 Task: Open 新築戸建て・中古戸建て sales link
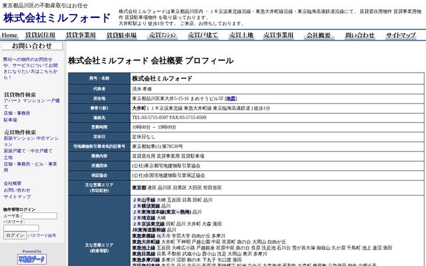click(x=28, y=151)
